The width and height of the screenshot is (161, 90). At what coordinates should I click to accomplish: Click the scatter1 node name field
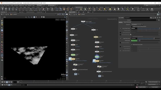[137, 18]
